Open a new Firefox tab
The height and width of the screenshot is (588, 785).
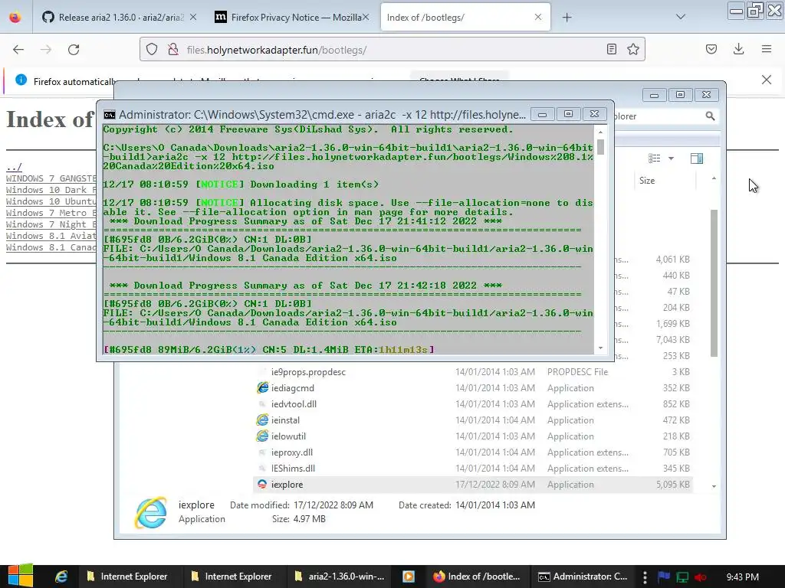(567, 18)
